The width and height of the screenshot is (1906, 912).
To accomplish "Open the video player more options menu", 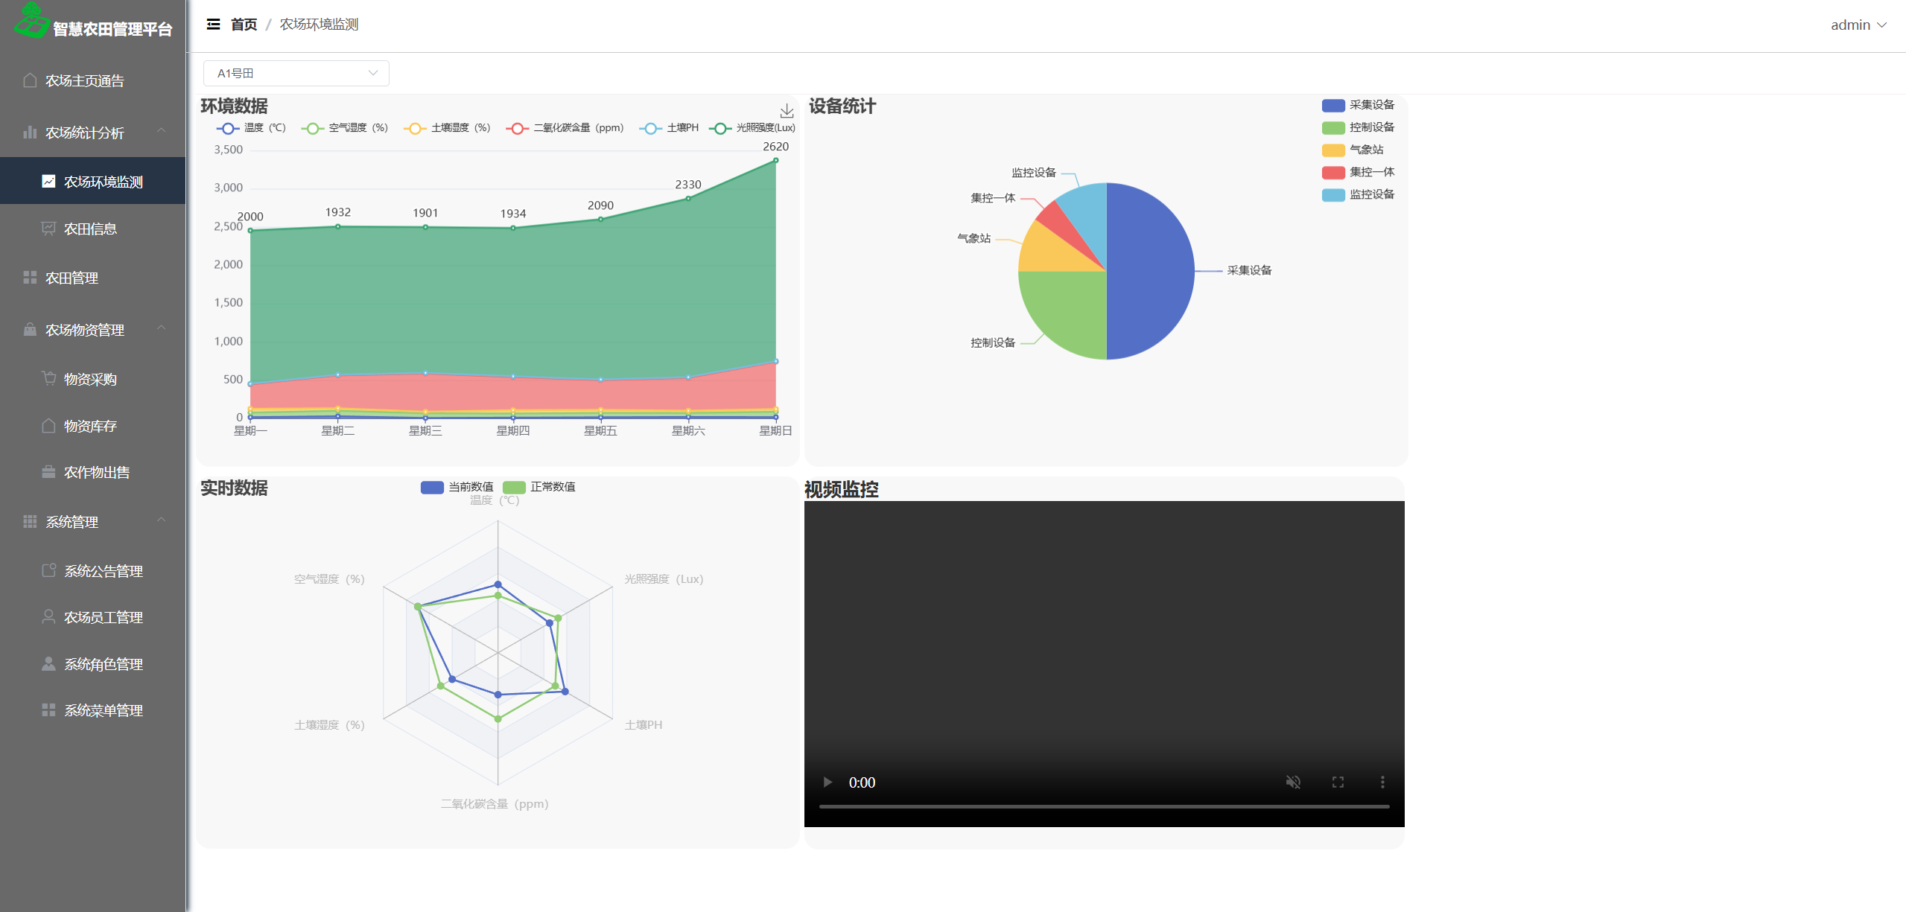I will click(x=1382, y=782).
